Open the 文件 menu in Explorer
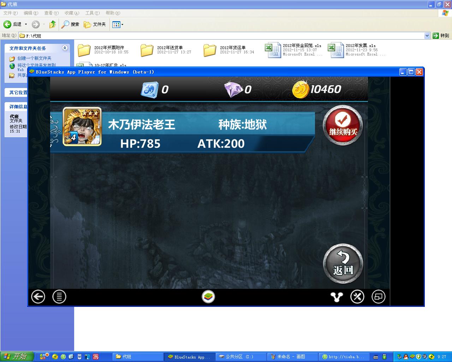 11,13
